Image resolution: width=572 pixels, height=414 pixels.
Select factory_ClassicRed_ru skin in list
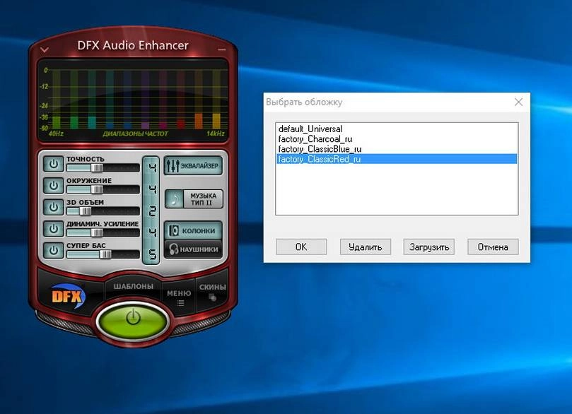[x=397, y=159]
